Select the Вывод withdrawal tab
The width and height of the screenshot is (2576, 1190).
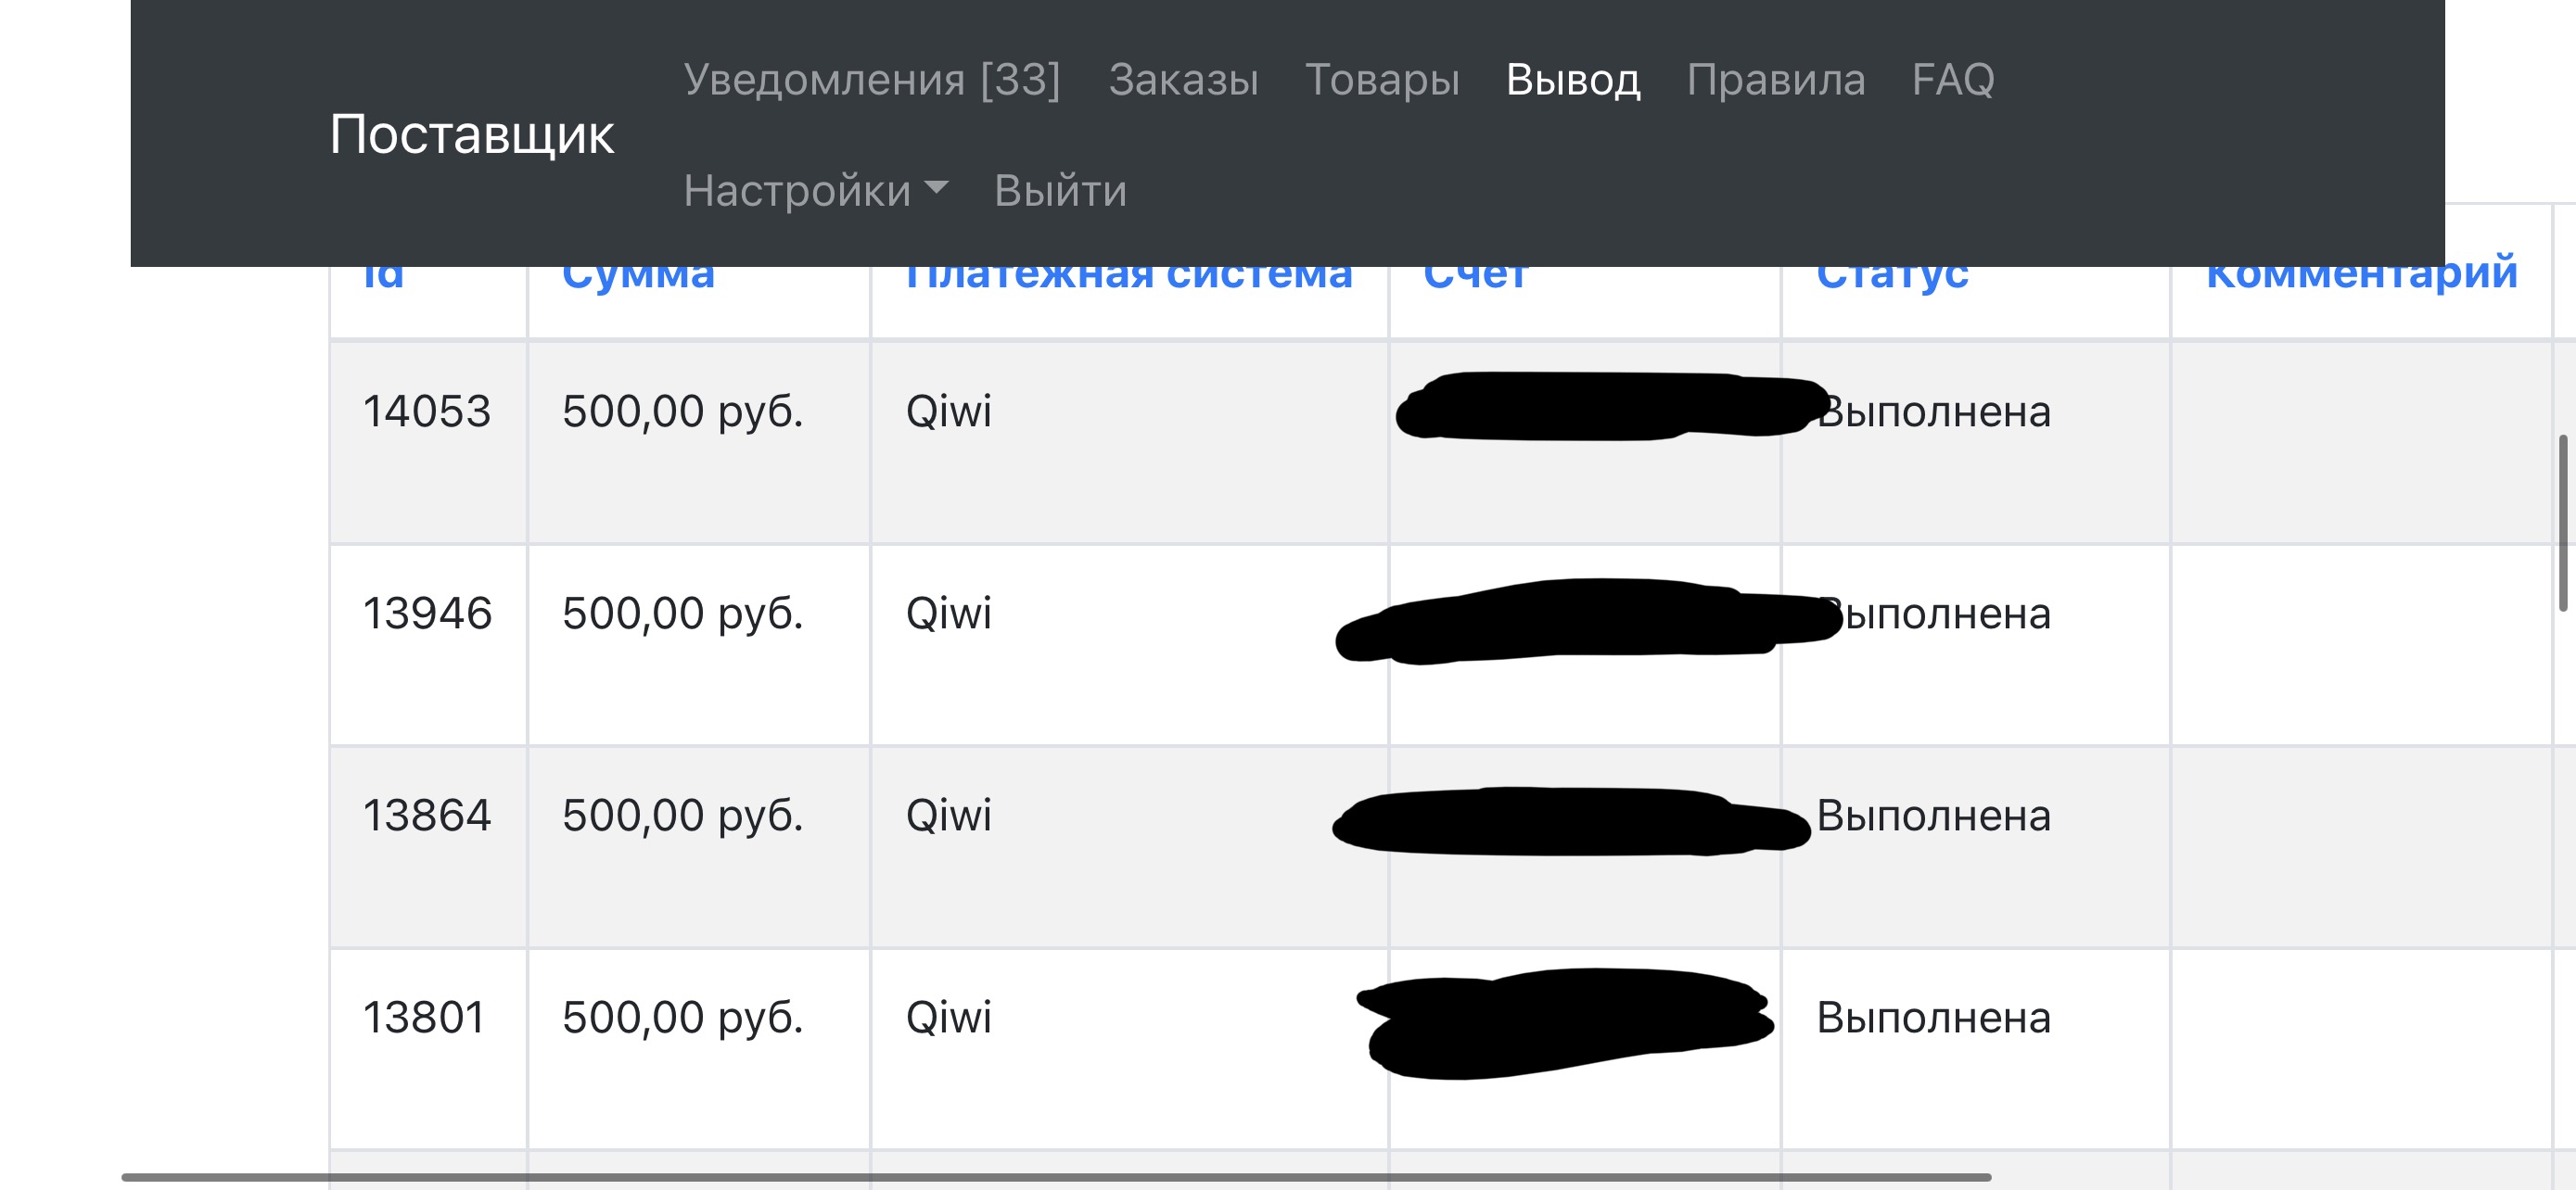1573,79
